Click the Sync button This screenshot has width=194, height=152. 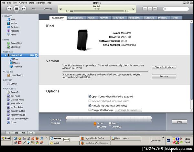coord(179,122)
